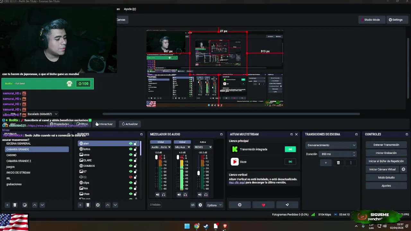
Task: Add a scene transition with plus
Action: [326, 163]
